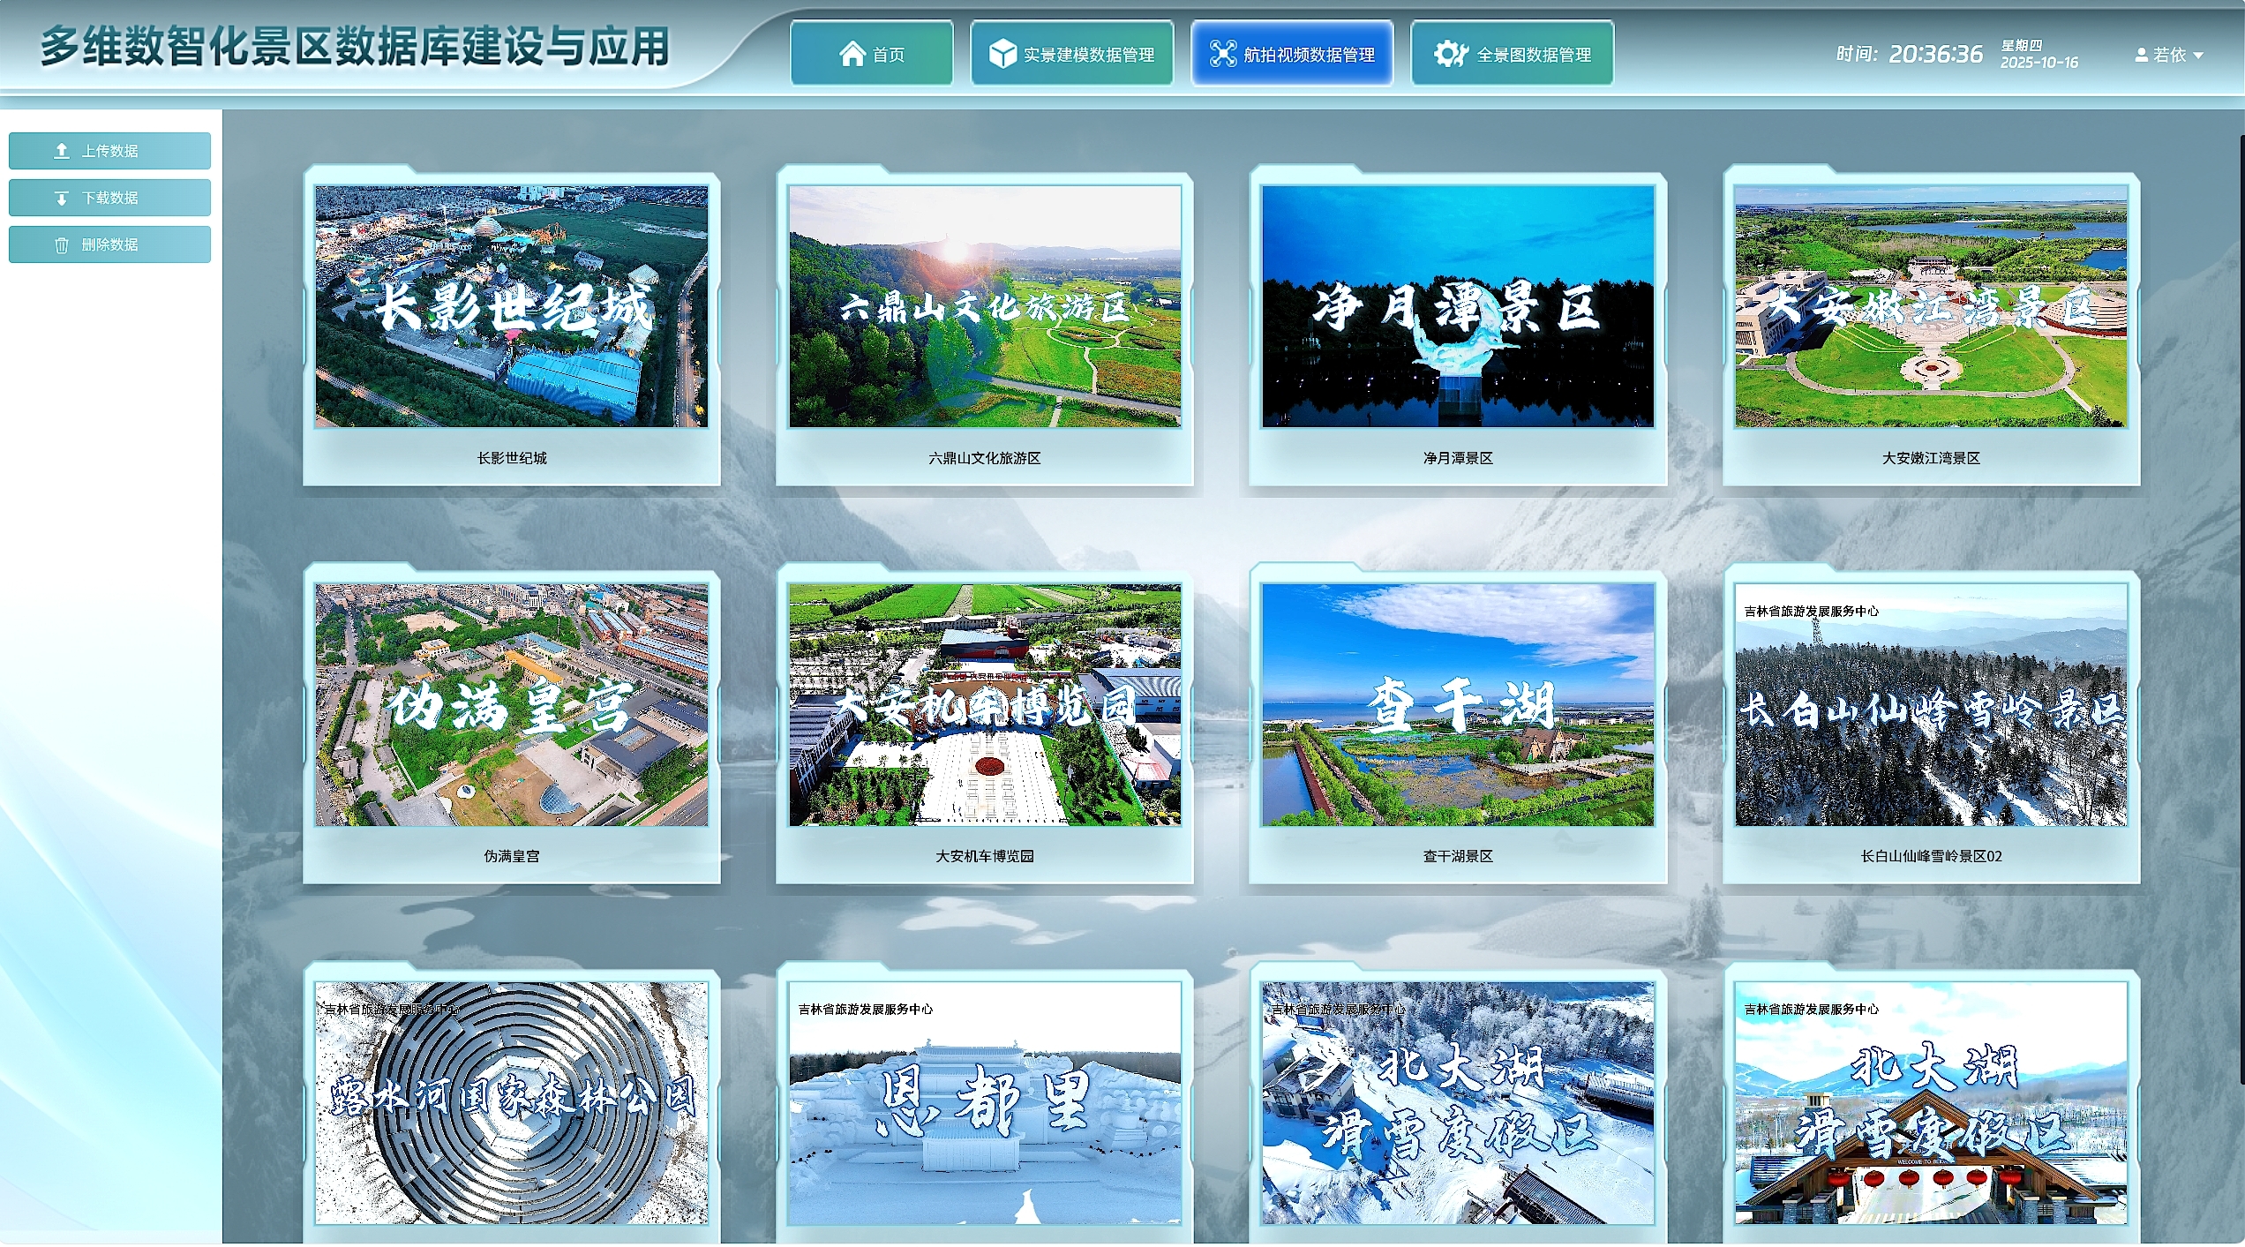
Task: Click the drone icon for aerial video data
Action: point(1222,54)
